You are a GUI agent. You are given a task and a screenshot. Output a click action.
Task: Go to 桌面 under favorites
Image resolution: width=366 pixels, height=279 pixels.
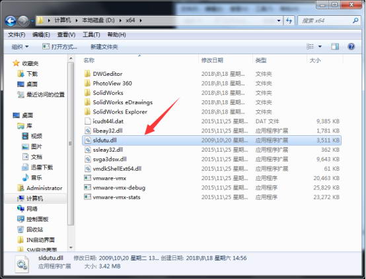tap(32, 84)
